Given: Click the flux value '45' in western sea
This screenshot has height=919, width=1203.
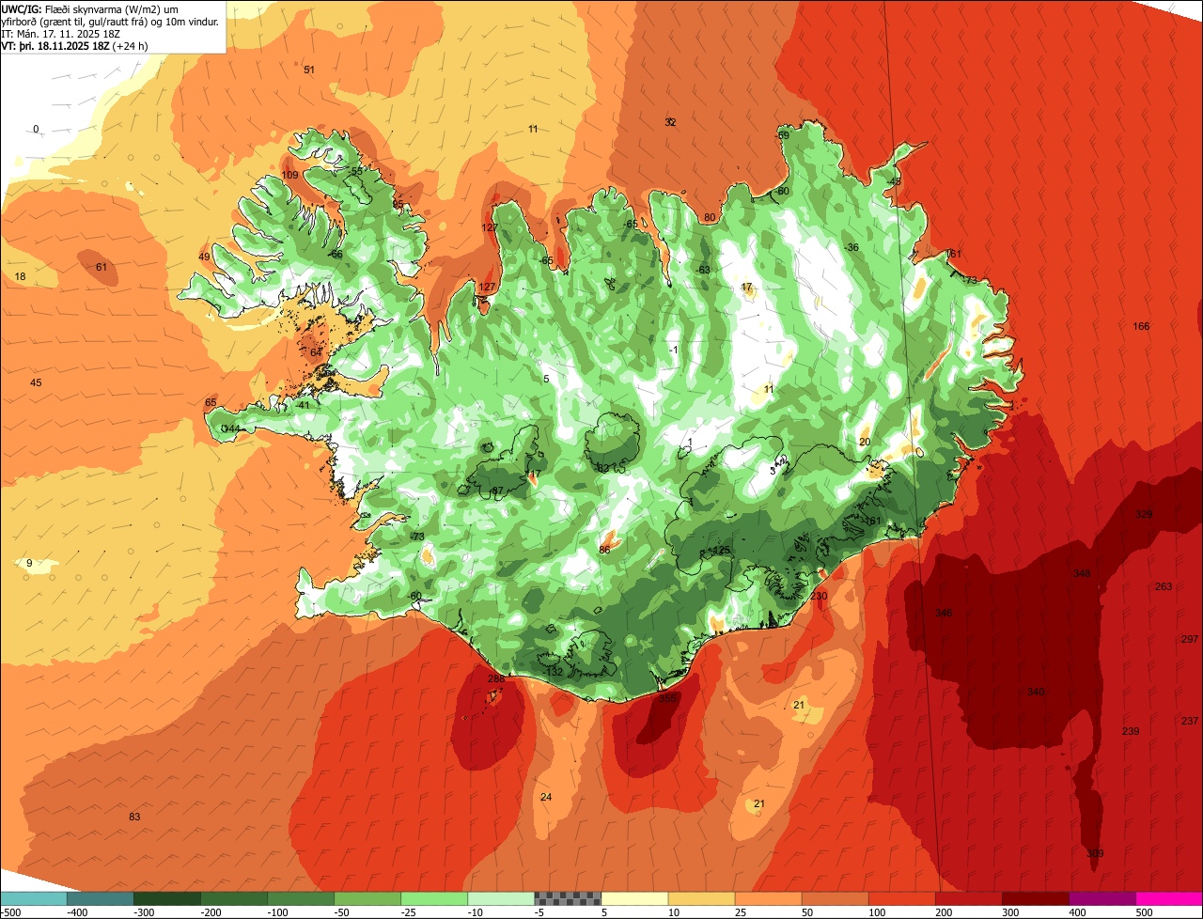Looking at the screenshot, I should (36, 382).
